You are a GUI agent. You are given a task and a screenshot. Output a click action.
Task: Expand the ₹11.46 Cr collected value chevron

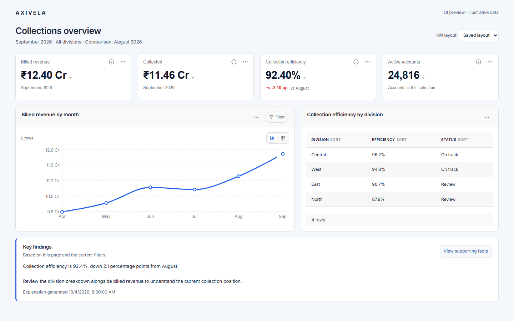(x=193, y=78)
